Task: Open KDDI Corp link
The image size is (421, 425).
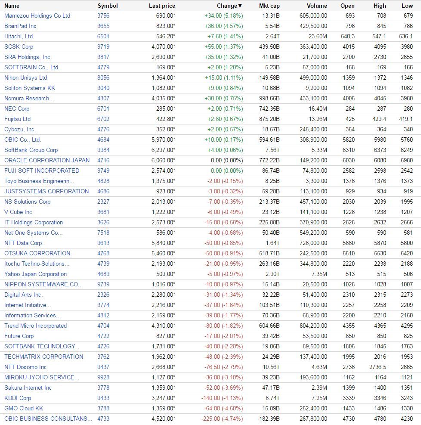Action: (x=18, y=398)
